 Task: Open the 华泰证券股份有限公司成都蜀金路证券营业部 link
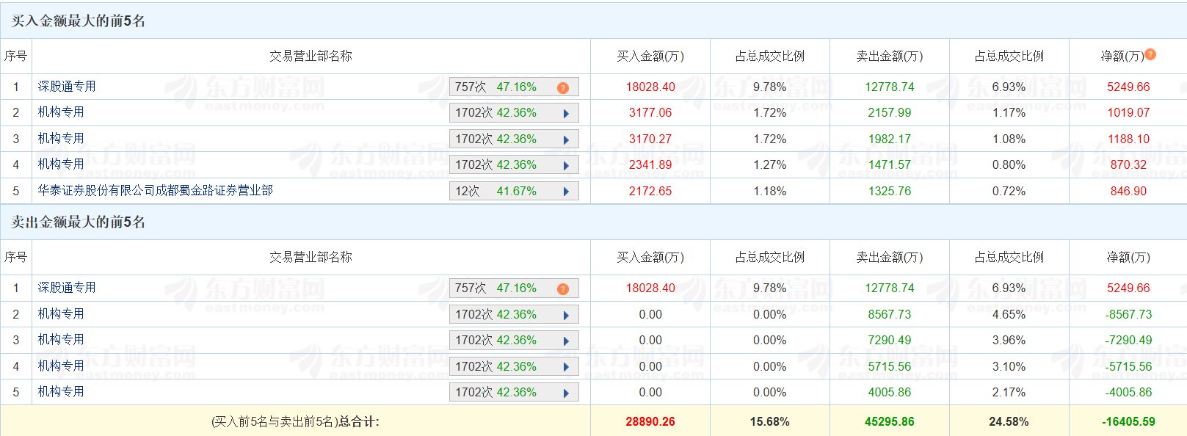tap(155, 191)
